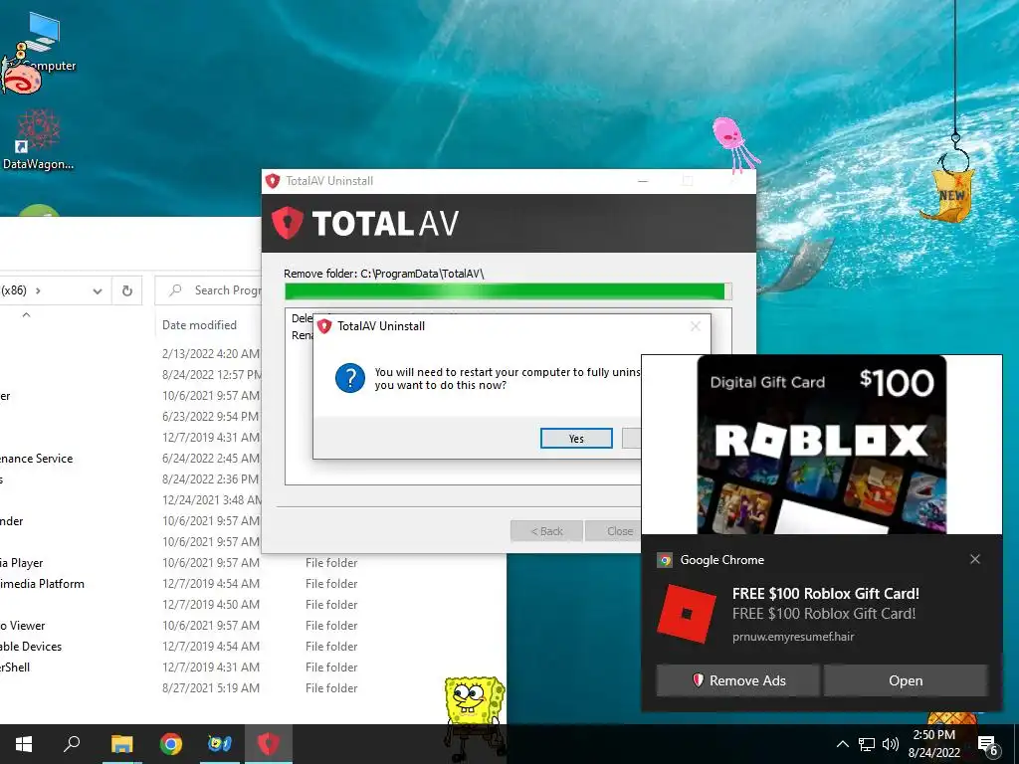Open the network tray icon

pos(867,744)
